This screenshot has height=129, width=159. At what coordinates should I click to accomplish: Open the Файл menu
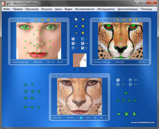pyautogui.click(x=7, y=9)
